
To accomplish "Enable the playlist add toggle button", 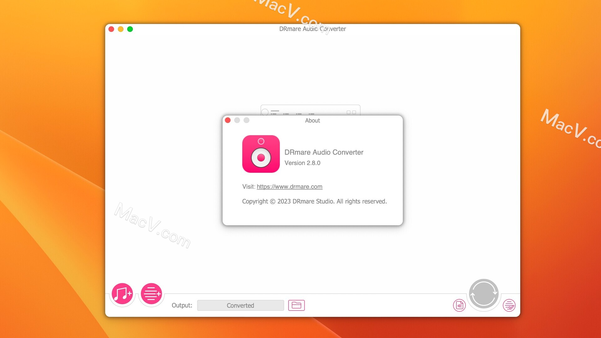I will point(151,294).
